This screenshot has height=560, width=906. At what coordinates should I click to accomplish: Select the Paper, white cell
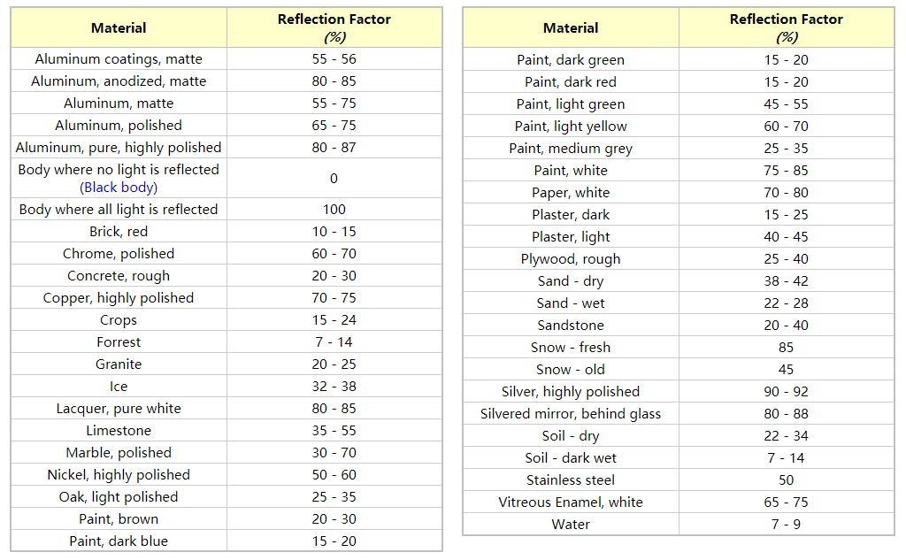[x=571, y=193]
